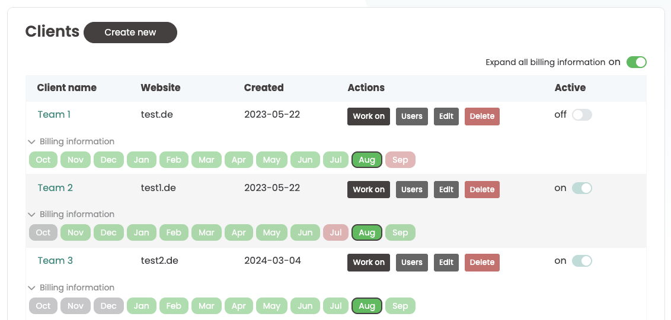
Task: Open the Team 3 client name link
Action: (x=55, y=260)
